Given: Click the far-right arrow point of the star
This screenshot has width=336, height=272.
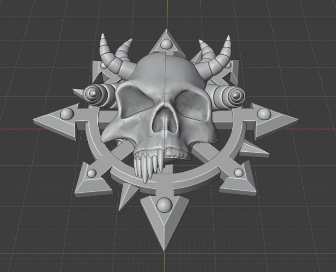Looking at the screenshot, I should point(274,121).
